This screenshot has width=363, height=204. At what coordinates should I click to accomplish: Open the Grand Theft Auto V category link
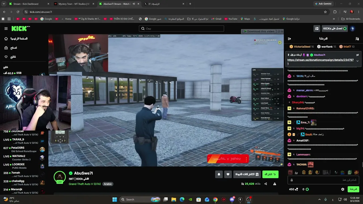[x=85, y=184]
